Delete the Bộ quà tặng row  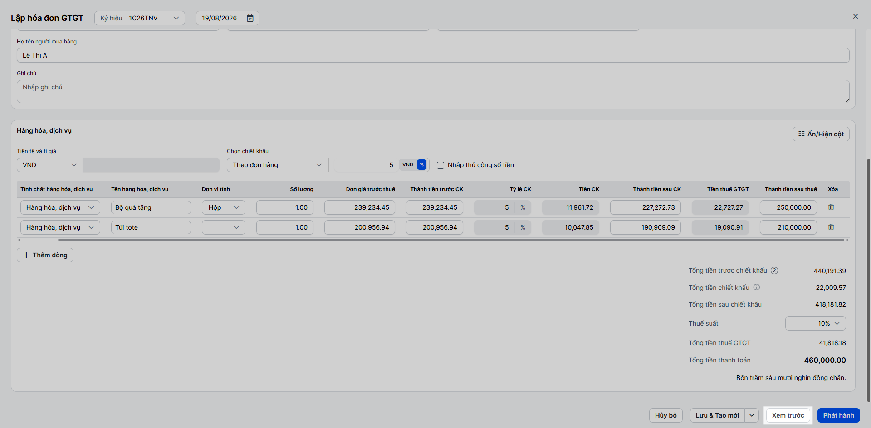pos(831,207)
